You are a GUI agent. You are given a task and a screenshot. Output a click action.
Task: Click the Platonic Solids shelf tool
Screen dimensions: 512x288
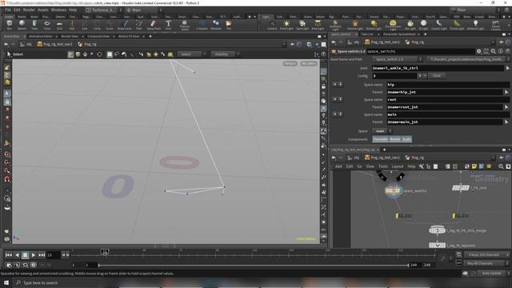click(x=185, y=25)
